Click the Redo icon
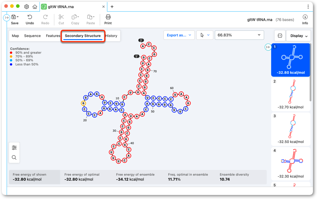 [45, 17]
